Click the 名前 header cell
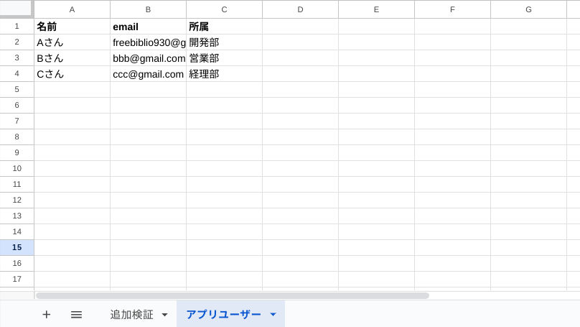 pyautogui.click(x=72, y=27)
